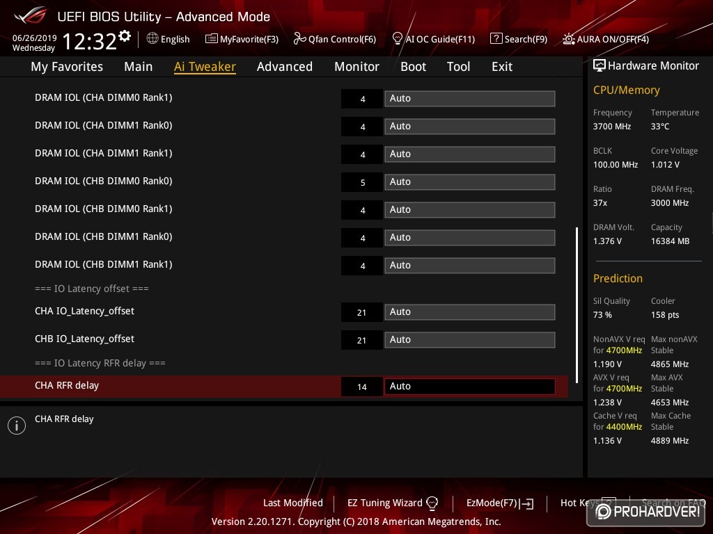Open the Advanced tab
This screenshot has height=534, width=713.
point(285,67)
